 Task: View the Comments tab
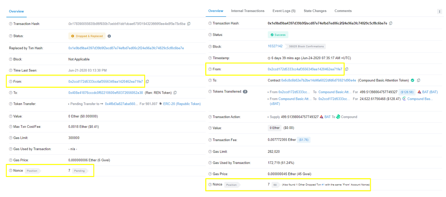pos(343,11)
